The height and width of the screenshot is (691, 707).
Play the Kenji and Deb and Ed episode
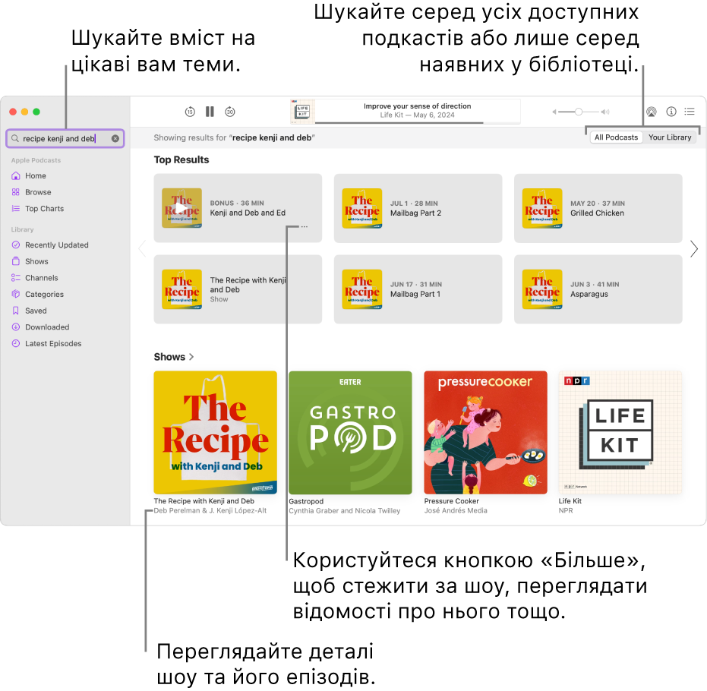[x=181, y=208]
